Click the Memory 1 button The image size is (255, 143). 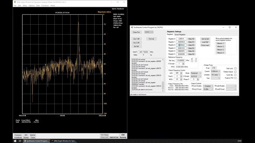pos(220,43)
